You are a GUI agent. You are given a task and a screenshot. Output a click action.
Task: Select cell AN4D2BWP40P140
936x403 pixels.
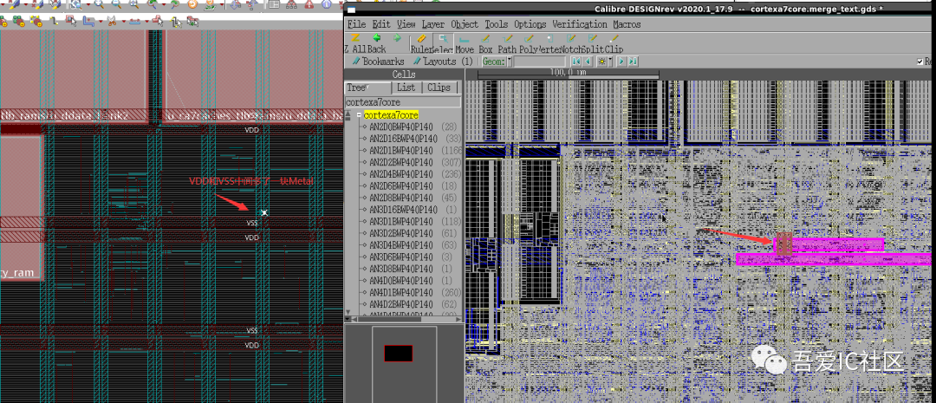click(401, 304)
